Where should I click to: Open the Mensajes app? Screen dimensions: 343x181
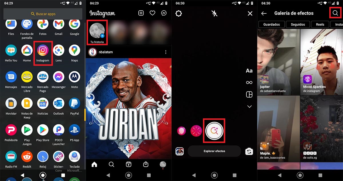point(11,77)
